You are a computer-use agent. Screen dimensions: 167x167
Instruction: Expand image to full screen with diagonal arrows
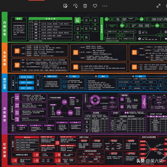pos(158,6)
